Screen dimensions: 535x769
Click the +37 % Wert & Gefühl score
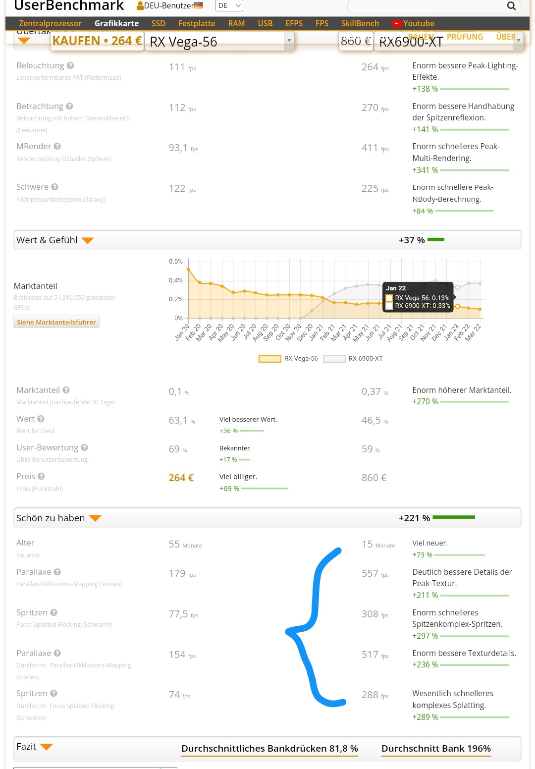pyautogui.click(x=412, y=240)
